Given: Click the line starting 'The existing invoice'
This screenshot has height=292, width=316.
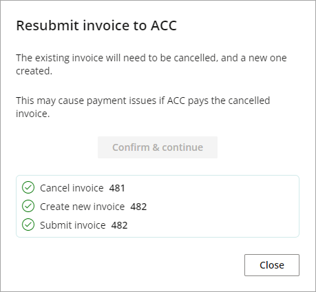Looking at the screenshot, I should pyautogui.click(x=151, y=58).
